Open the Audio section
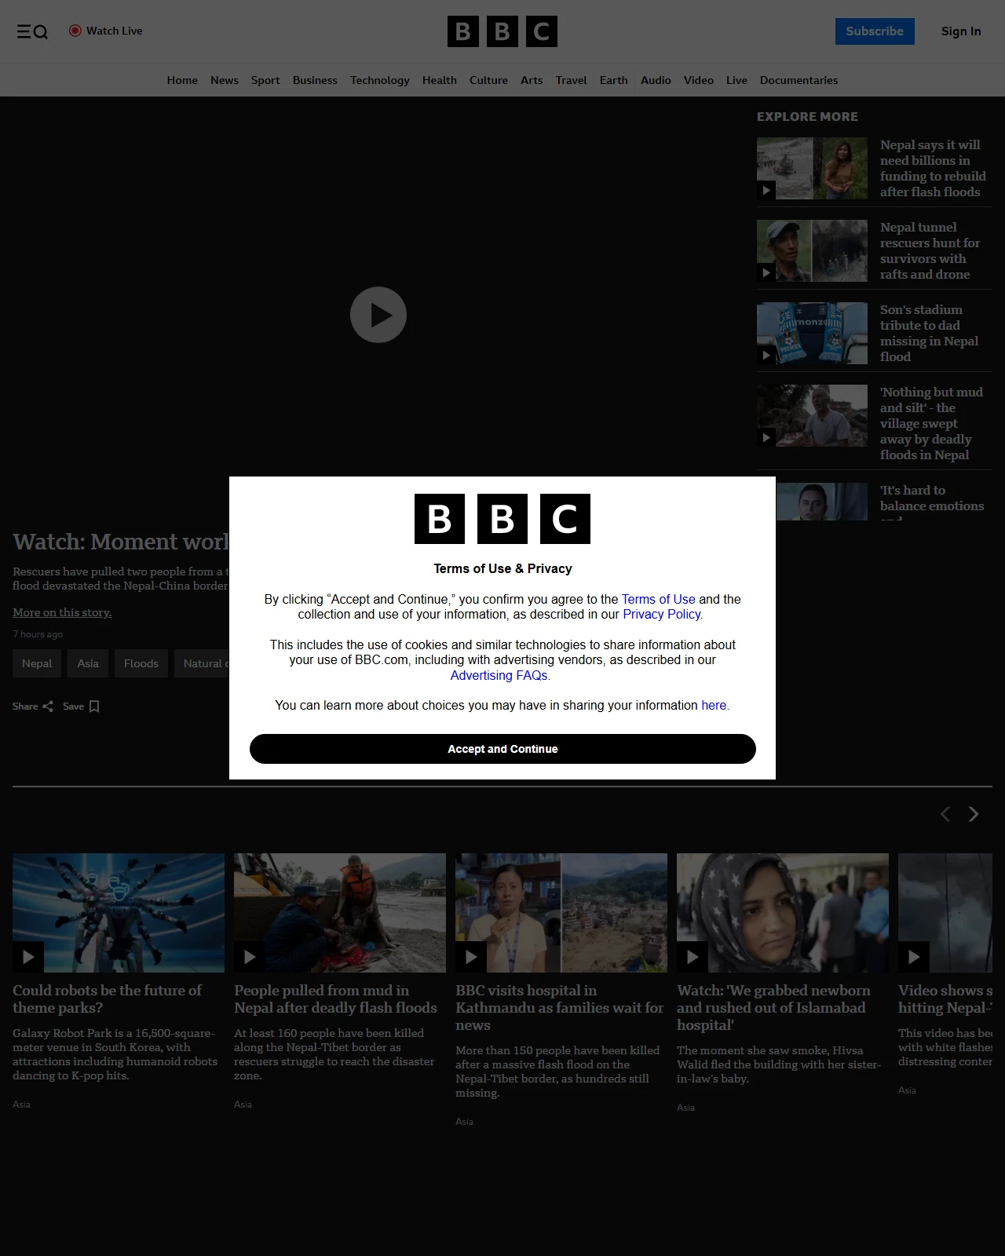This screenshot has height=1256, width=1005. tap(656, 80)
